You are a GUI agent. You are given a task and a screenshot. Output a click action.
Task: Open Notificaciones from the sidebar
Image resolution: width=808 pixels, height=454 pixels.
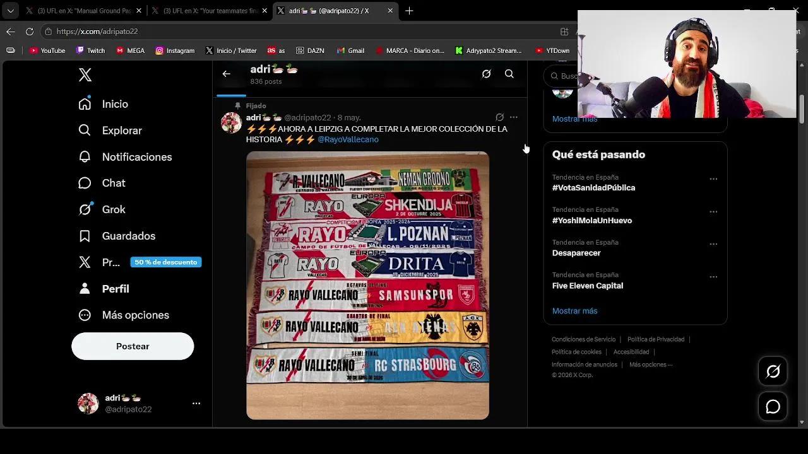(x=125, y=157)
